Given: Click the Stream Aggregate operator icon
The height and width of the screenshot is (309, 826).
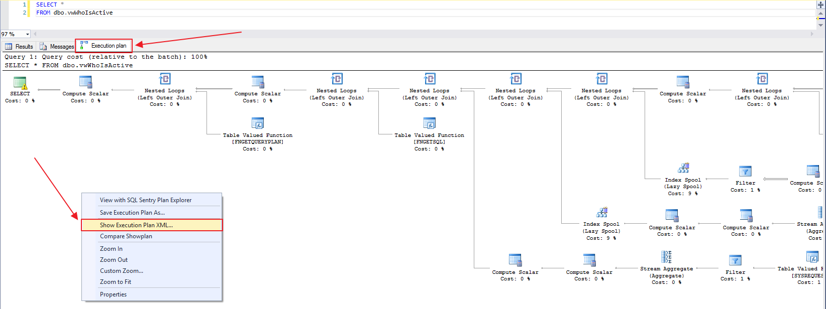Looking at the screenshot, I should point(666,257).
